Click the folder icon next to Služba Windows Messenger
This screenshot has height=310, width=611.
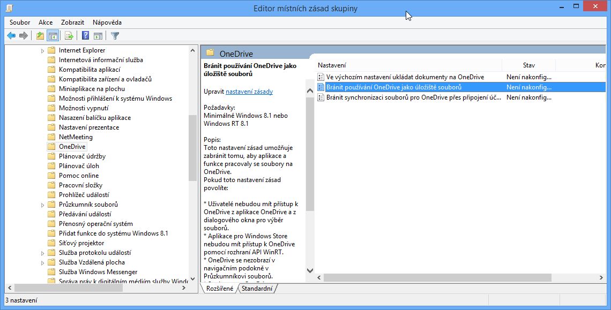coord(51,272)
